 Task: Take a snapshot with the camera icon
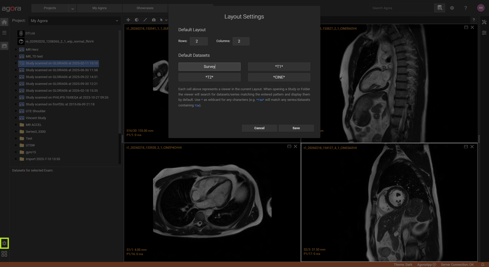tap(154, 20)
